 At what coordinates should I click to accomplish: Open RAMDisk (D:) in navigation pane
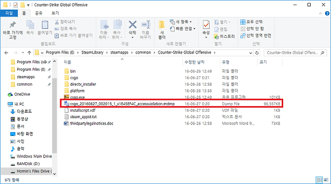coord(28,164)
